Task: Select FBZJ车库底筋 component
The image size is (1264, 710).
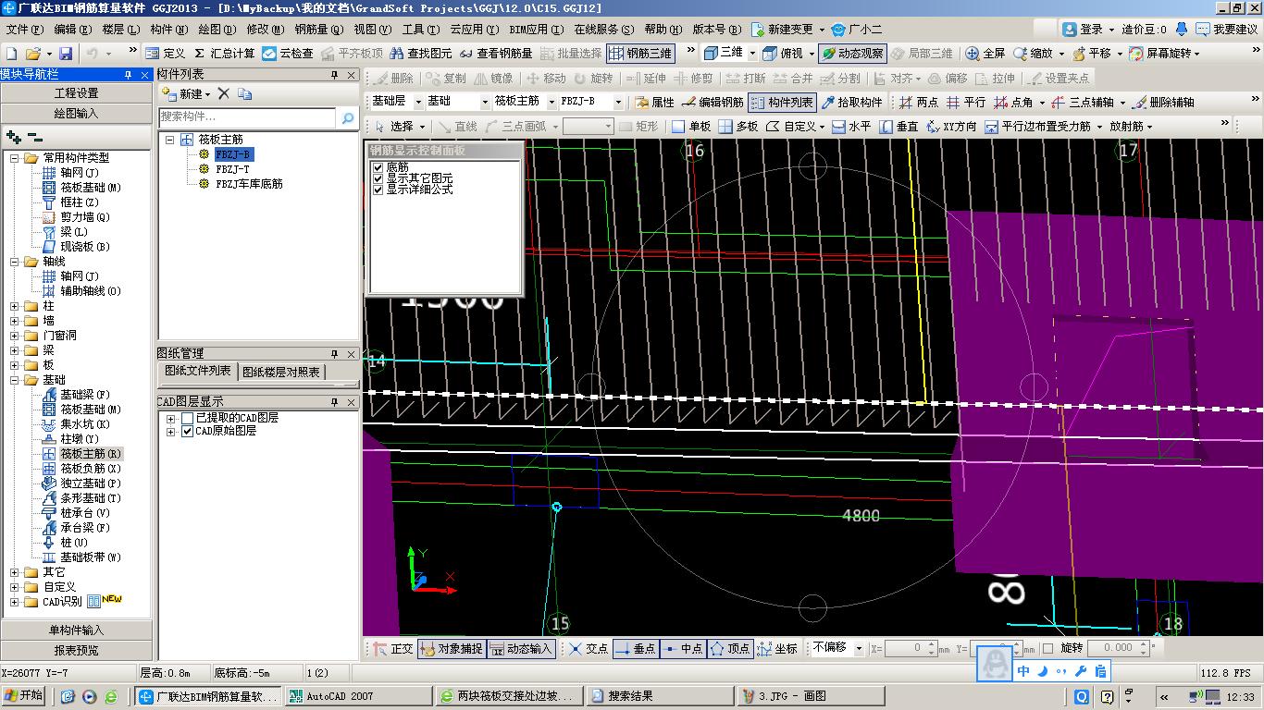Action: click(249, 184)
